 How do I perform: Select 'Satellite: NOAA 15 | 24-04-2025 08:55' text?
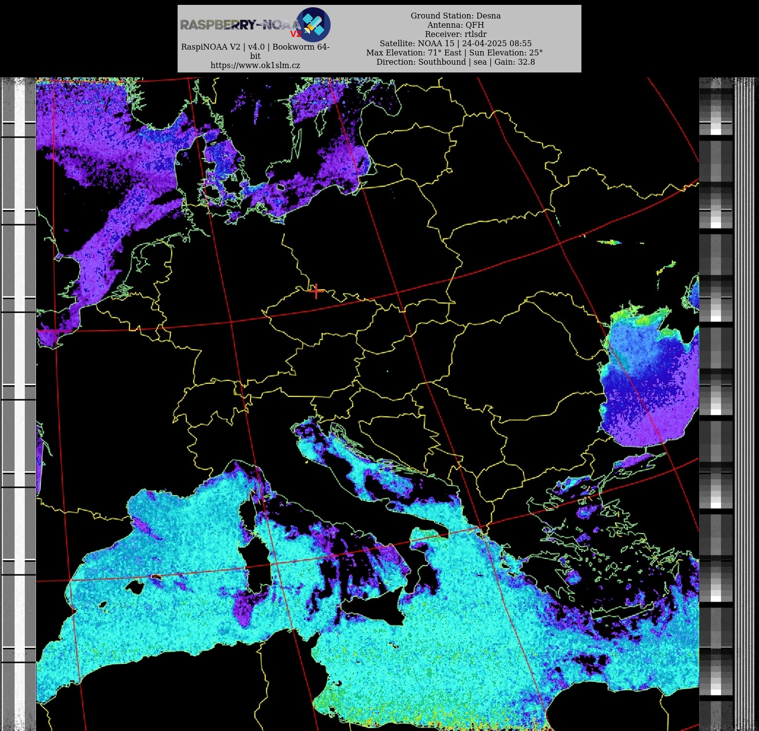click(x=455, y=43)
